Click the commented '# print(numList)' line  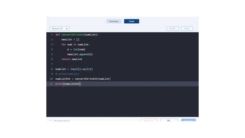[67, 74]
